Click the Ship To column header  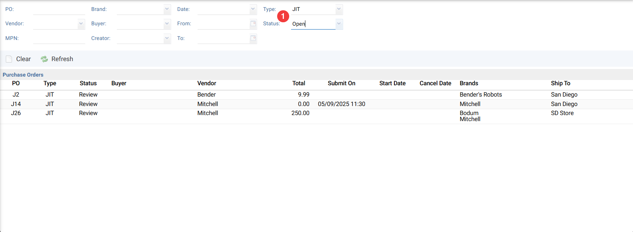tap(560, 83)
